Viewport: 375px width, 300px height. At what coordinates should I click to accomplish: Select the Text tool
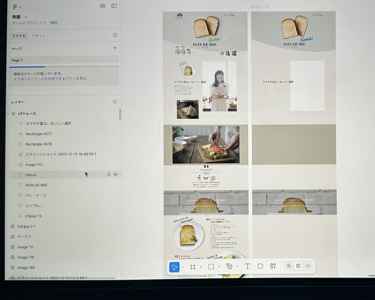247,267
